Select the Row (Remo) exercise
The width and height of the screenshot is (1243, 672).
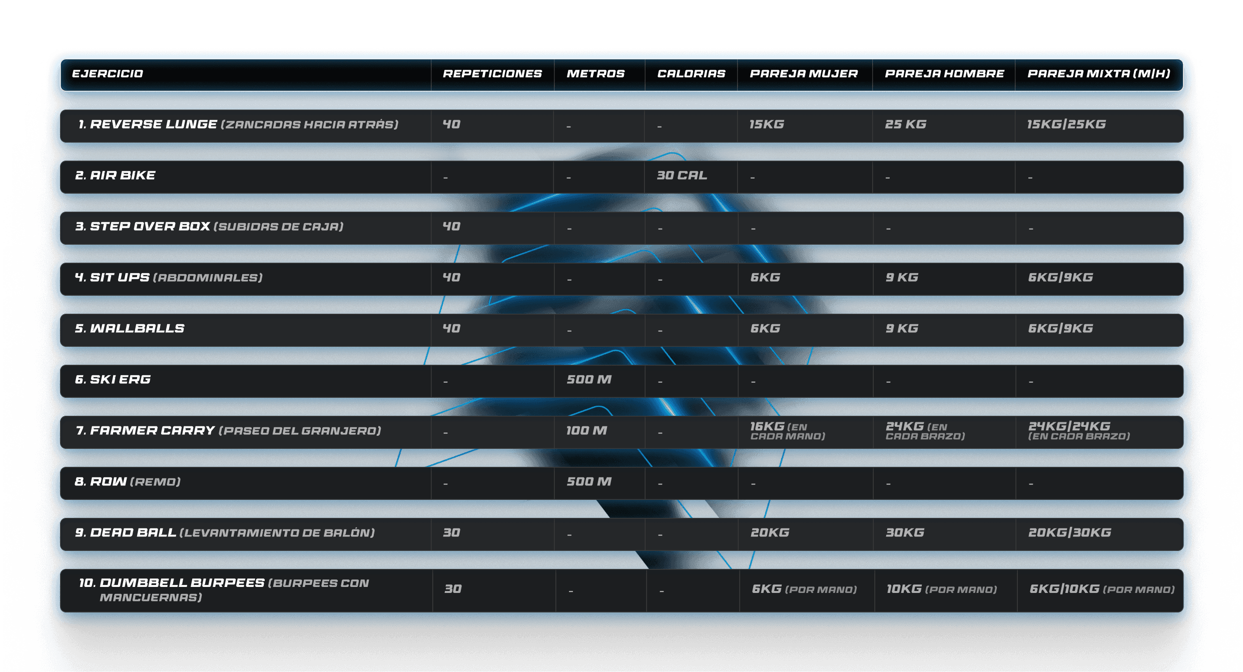tap(128, 482)
